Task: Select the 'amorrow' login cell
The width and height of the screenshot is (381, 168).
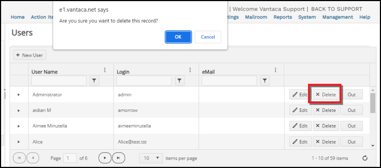Action: (156, 110)
